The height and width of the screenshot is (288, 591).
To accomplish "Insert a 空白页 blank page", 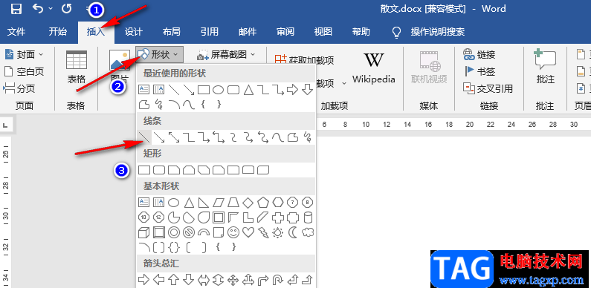I will click(x=24, y=71).
